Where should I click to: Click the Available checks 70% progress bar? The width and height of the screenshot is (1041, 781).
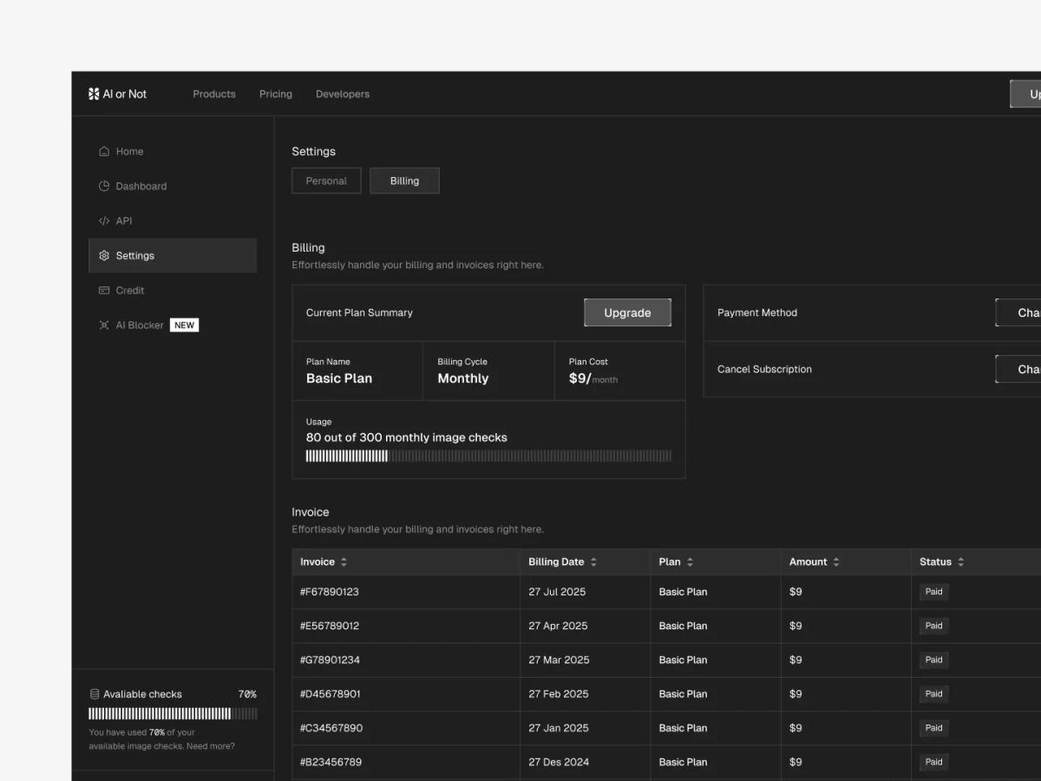point(173,713)
